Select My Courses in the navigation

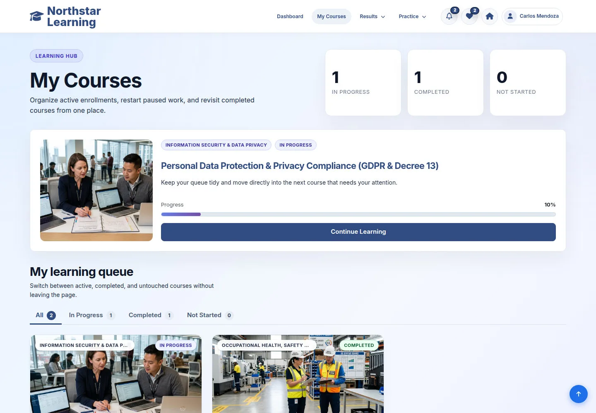(x=332, y=17)
